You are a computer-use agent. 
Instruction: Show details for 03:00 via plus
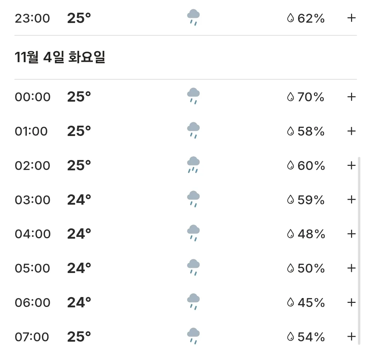coord(351,200)
